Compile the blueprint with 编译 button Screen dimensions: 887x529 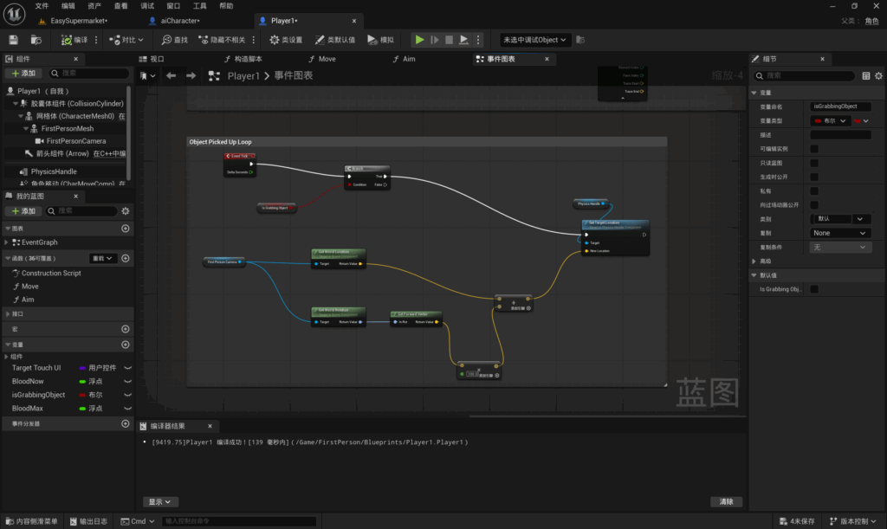pyautogui.click(x=74, y=40)
